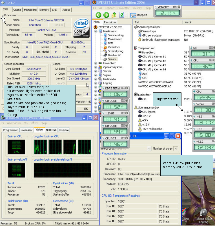Open the Slå av menu in Task Manager

pos(34,123)
